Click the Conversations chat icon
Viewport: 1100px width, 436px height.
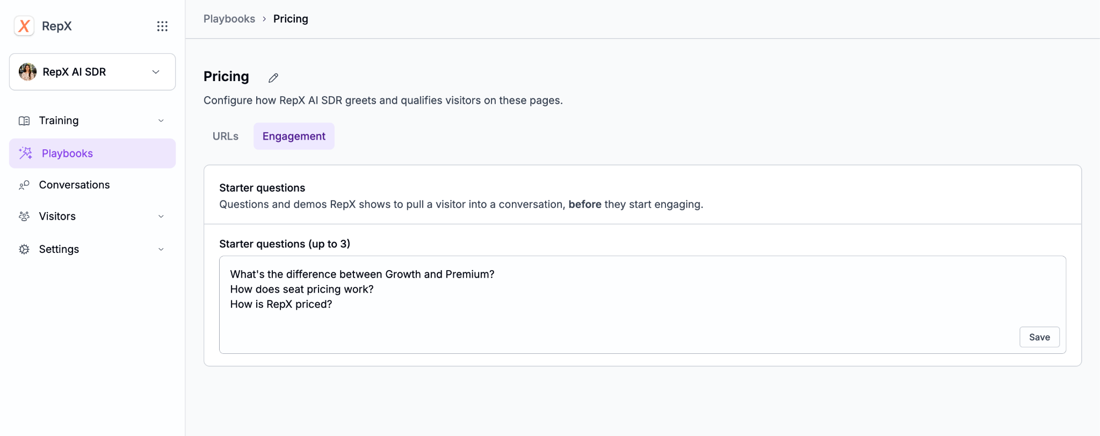point(24,185)
